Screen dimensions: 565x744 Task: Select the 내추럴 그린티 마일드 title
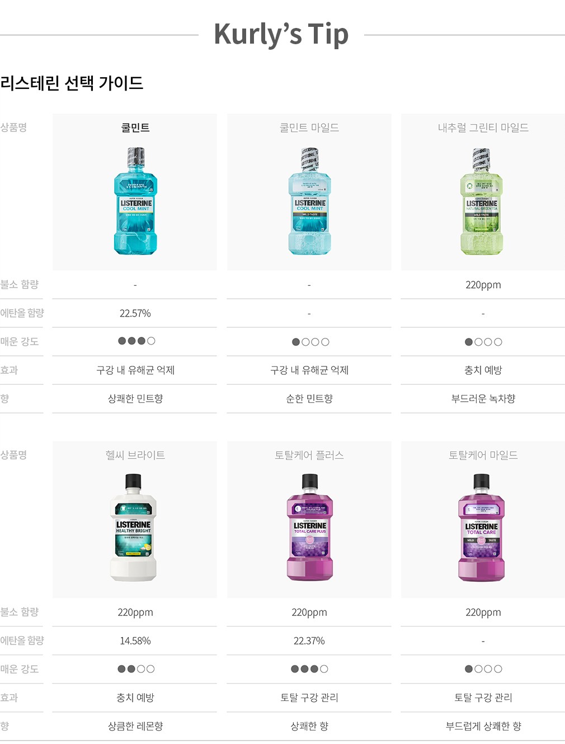(483, 128)
